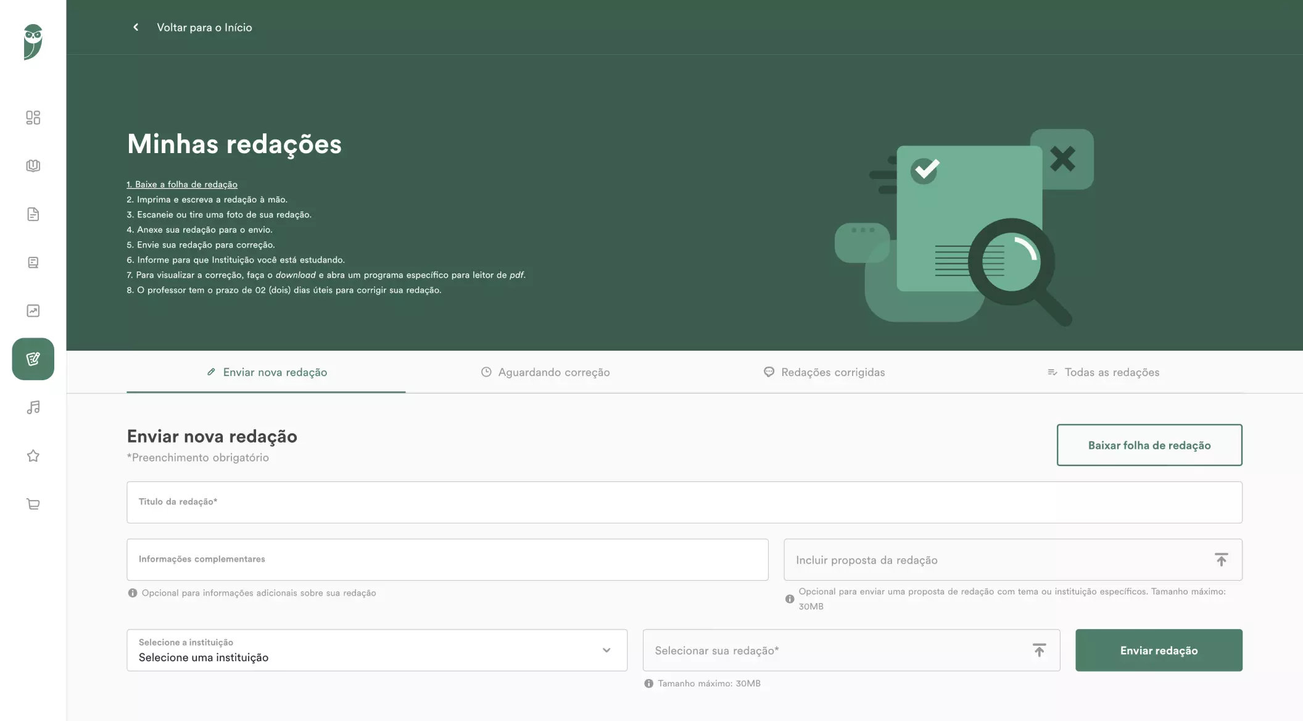1303x721 pixels.
Task: Open the document page icon in the sidebar
Action: point(33,214)
